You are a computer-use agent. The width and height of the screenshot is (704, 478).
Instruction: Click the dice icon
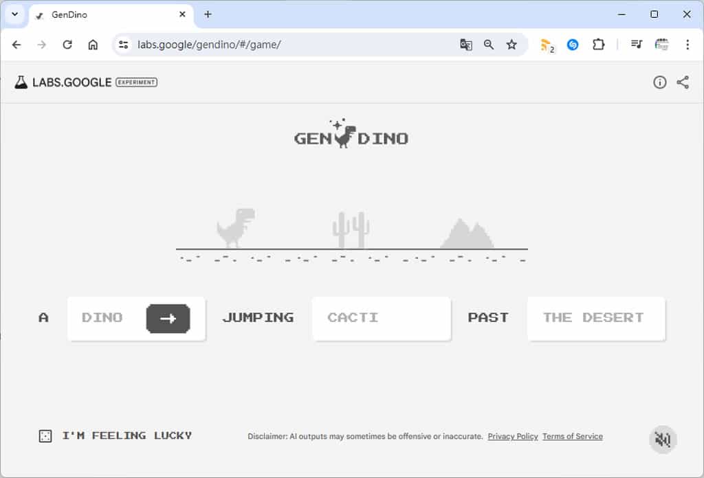[x=45, y=436]
